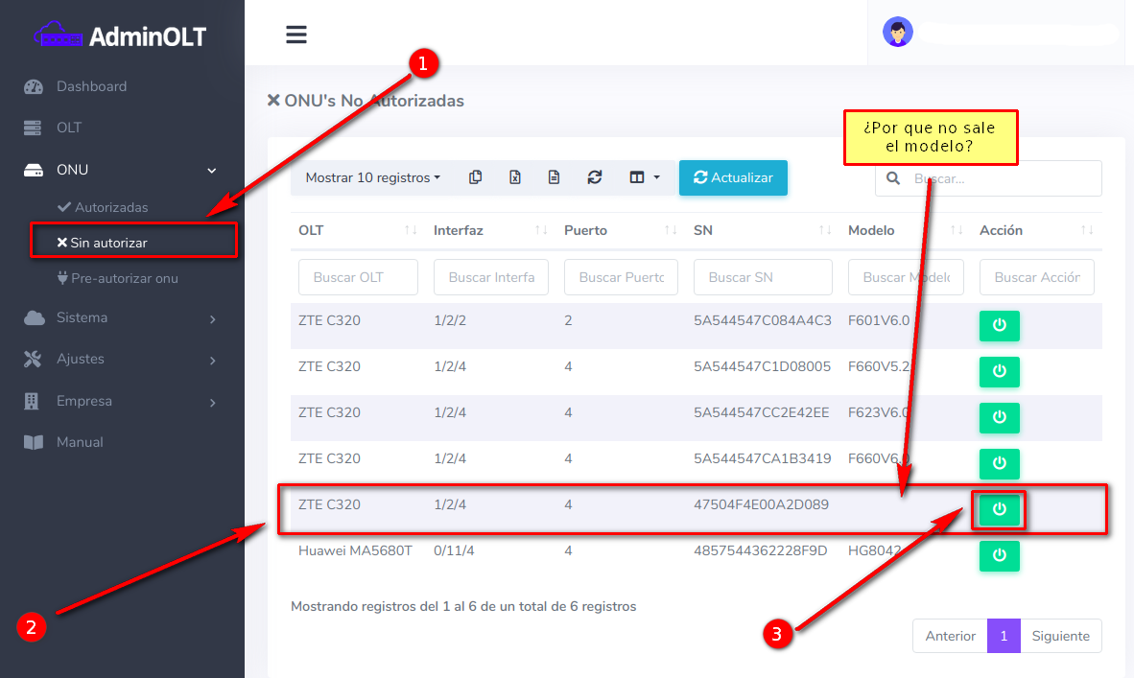Click the CSV file export icon
Image resolution: width=1134 pixels, height=678 pixels.
click(x=554, y=177)
